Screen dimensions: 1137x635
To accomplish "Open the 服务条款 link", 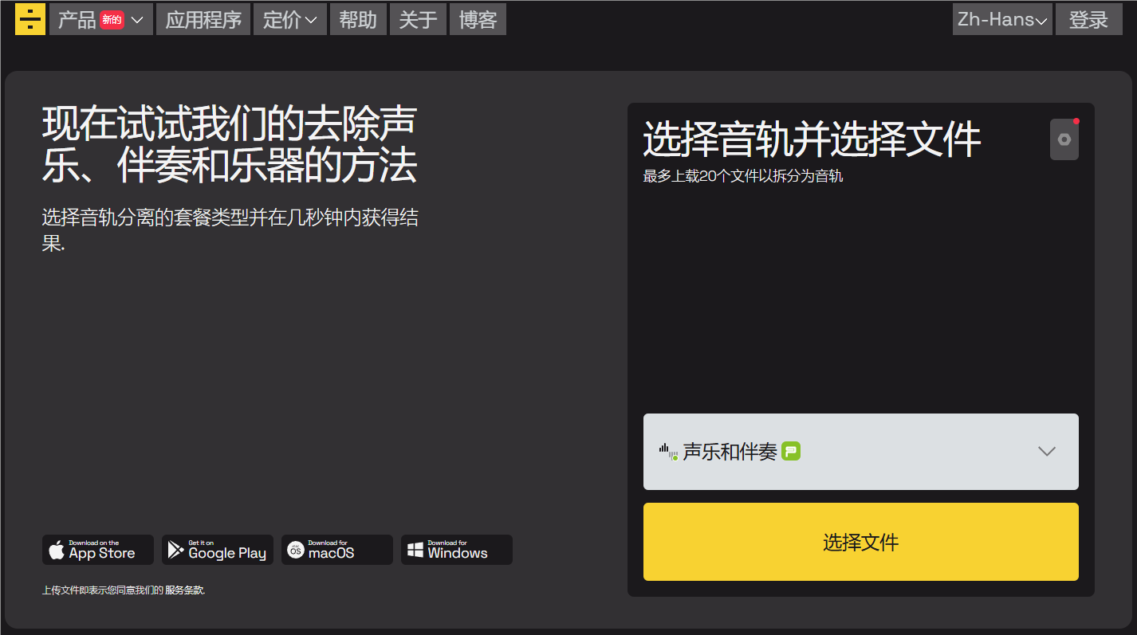I will tap(183, 590).
